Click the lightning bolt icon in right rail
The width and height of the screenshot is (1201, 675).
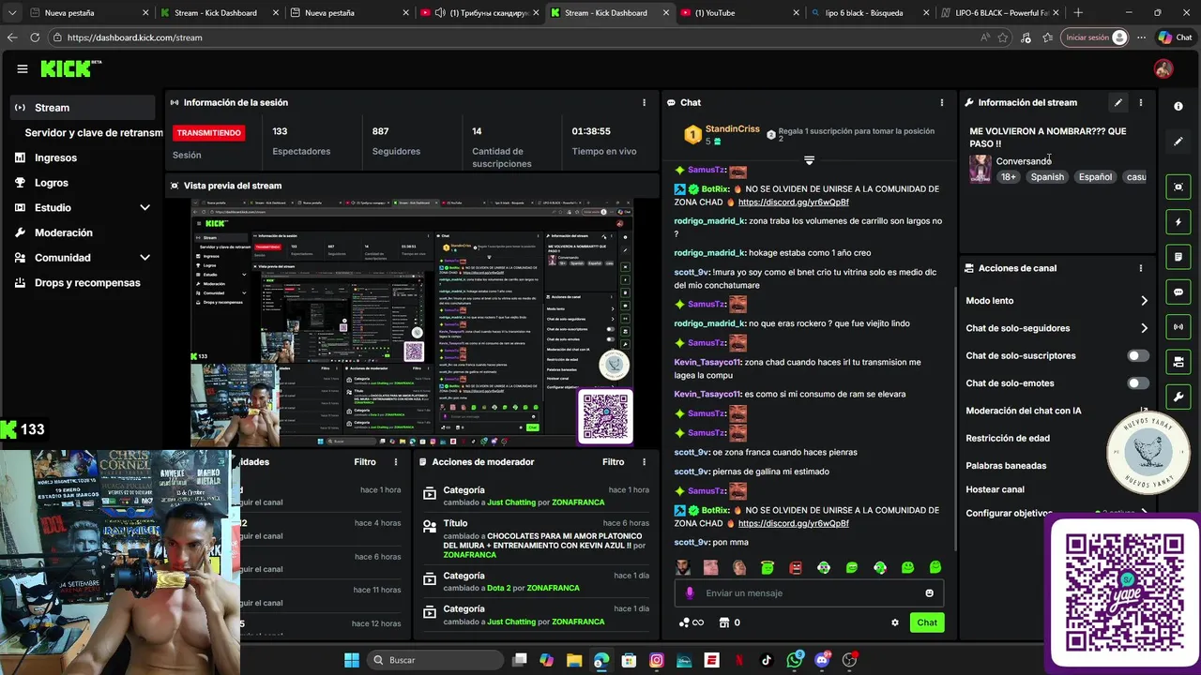pos(1178,222)
